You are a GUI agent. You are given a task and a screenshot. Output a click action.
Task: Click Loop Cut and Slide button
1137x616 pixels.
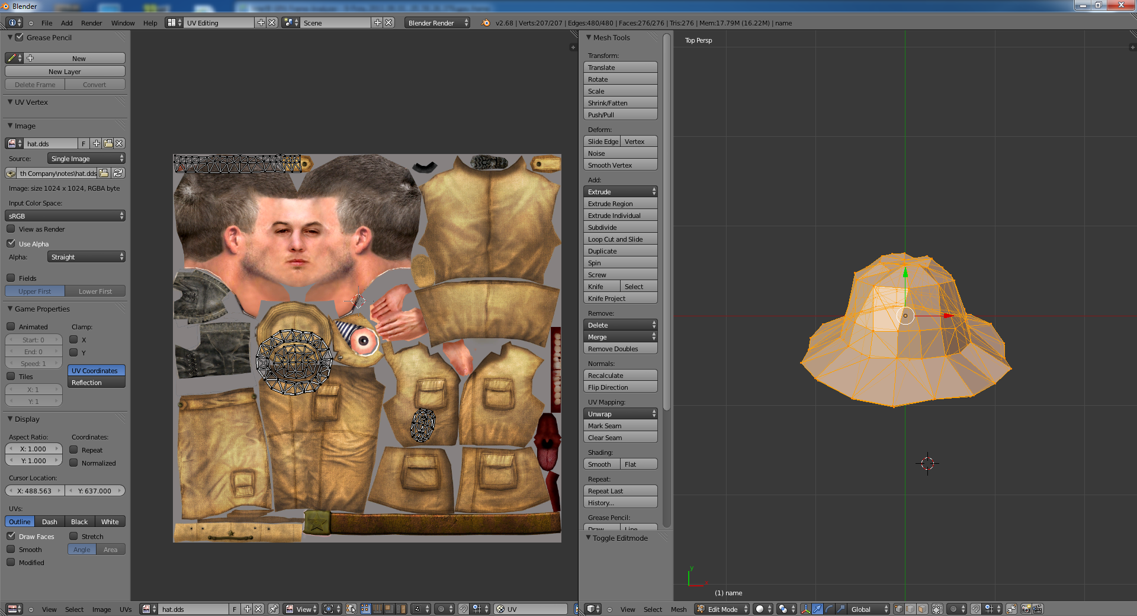(620, 239)
